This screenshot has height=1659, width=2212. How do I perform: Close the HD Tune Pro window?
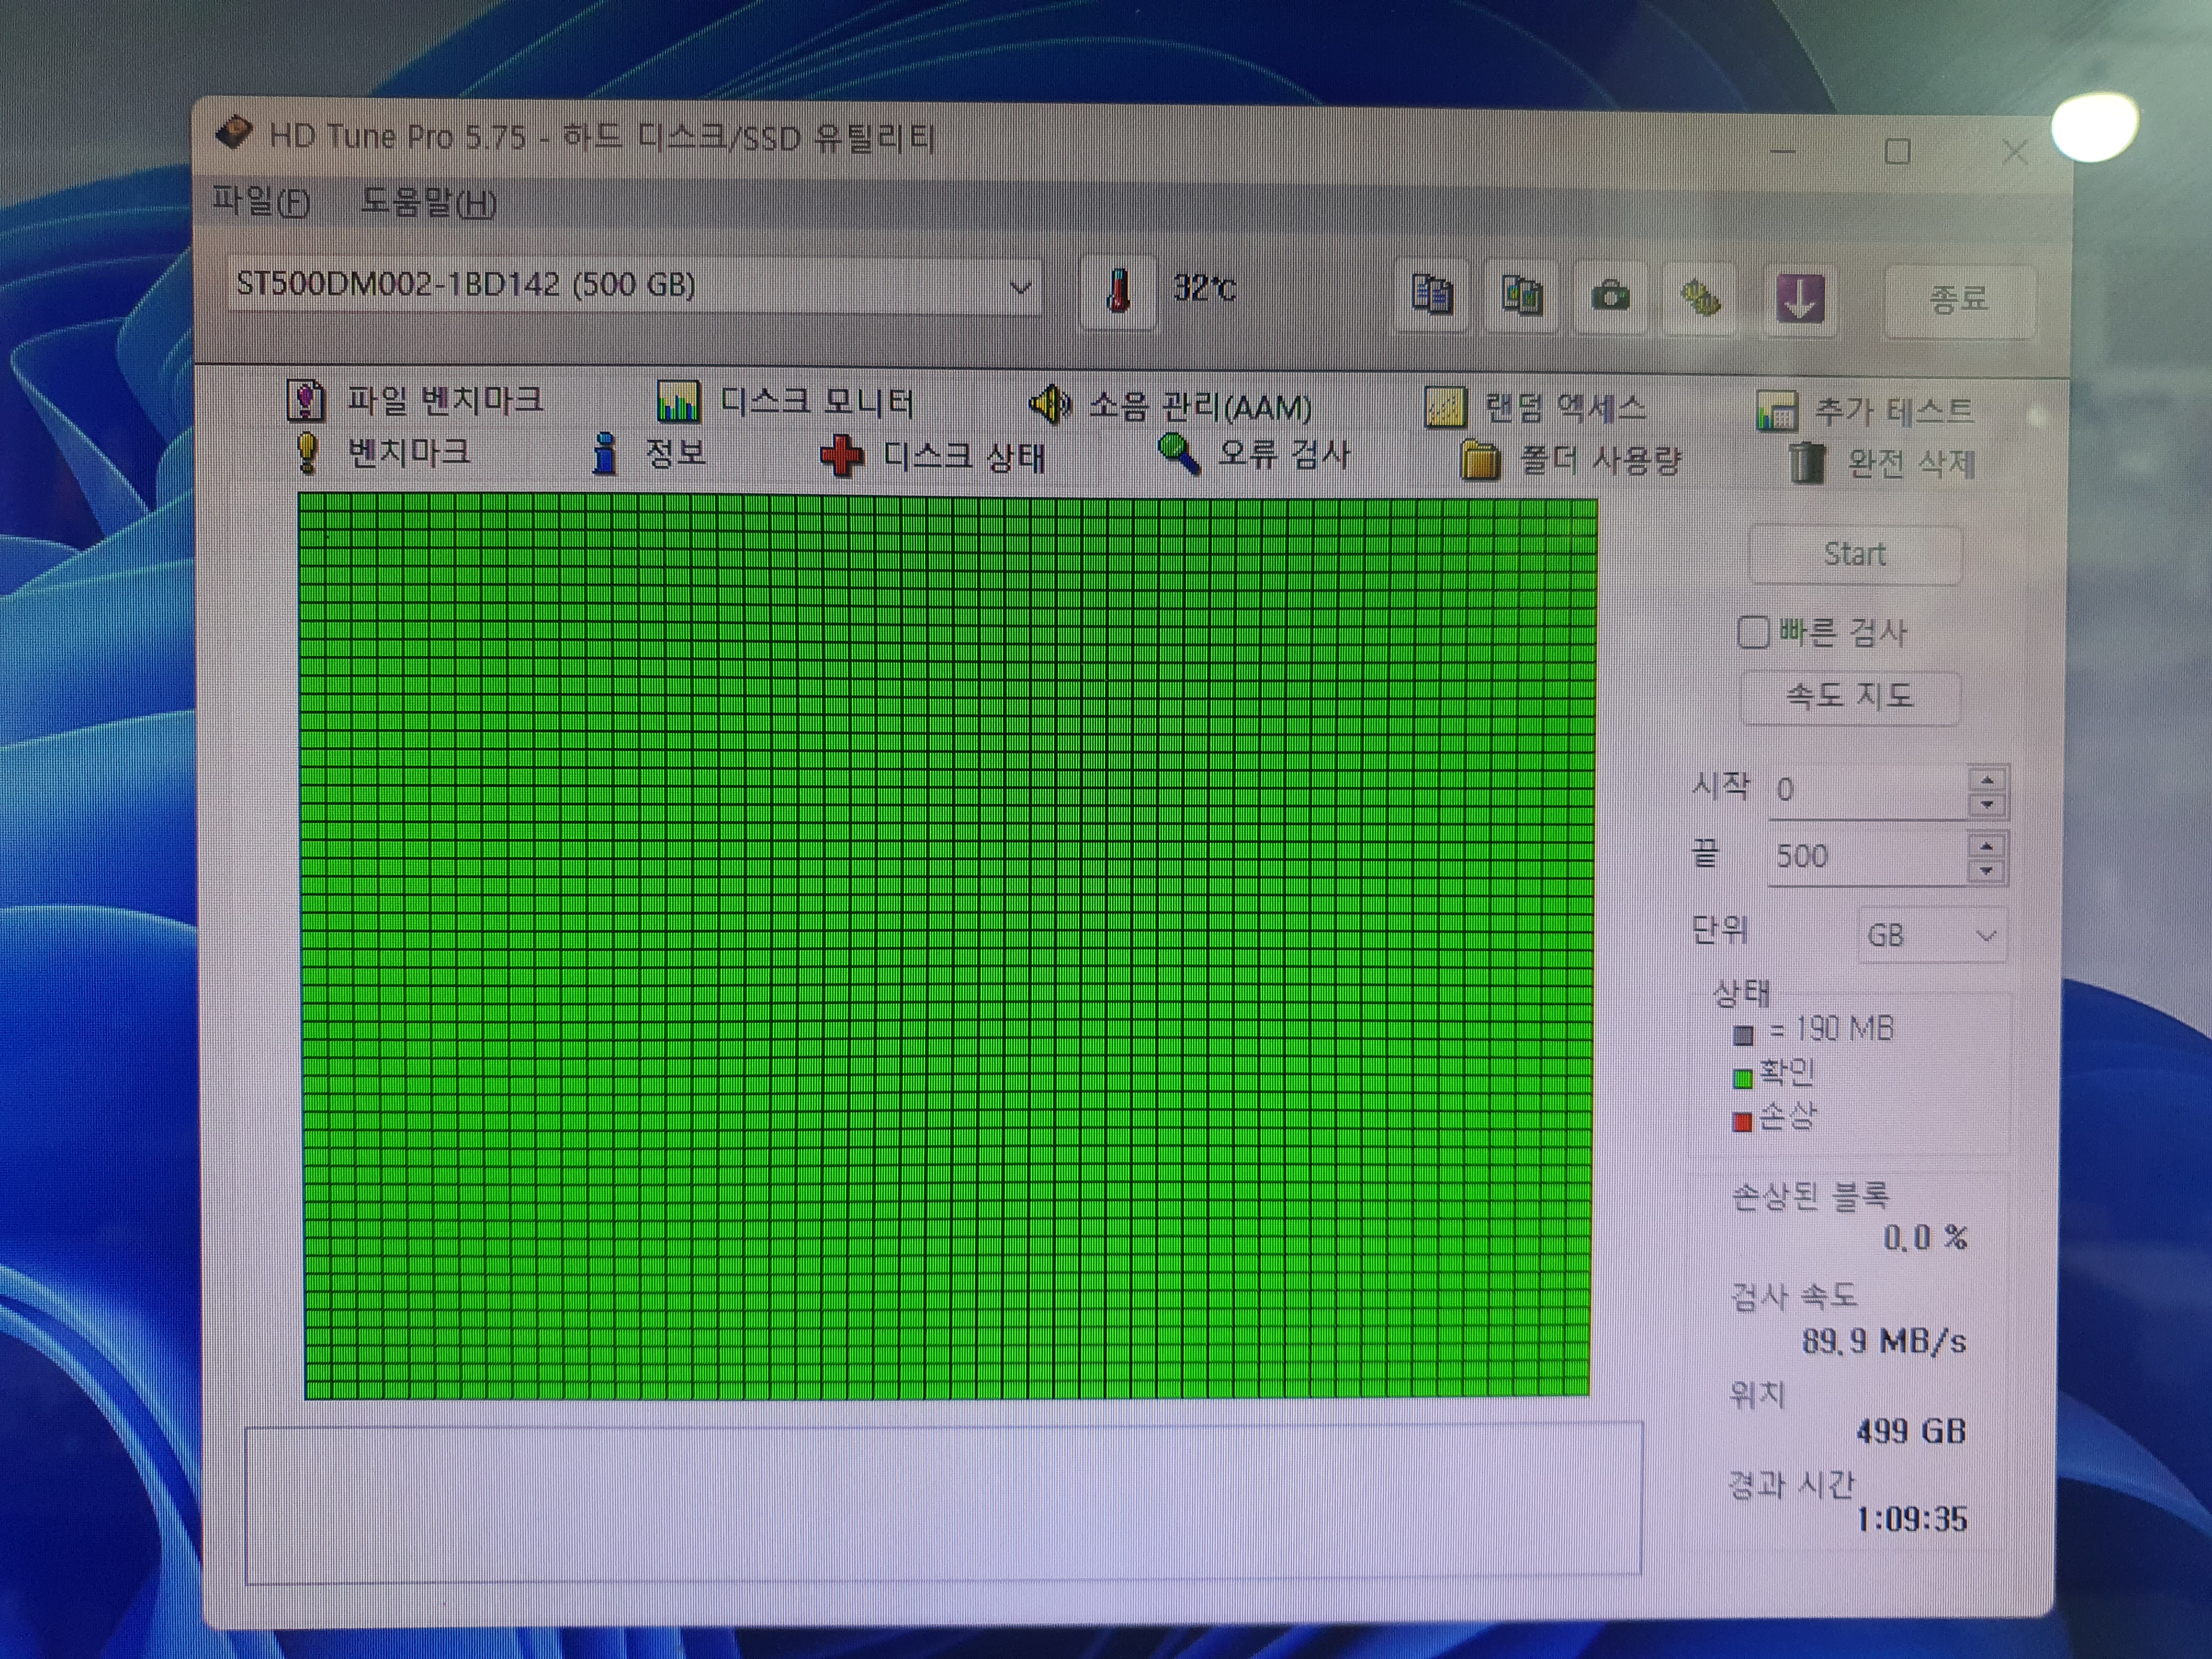pos(2015,153)
